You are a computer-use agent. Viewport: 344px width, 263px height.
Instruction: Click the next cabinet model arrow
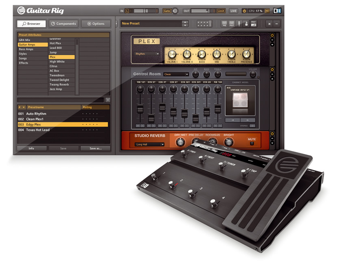click(x=248, y=120)
